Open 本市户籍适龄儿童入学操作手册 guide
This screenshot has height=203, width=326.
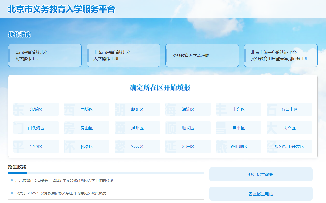click(x=45, y=55)
